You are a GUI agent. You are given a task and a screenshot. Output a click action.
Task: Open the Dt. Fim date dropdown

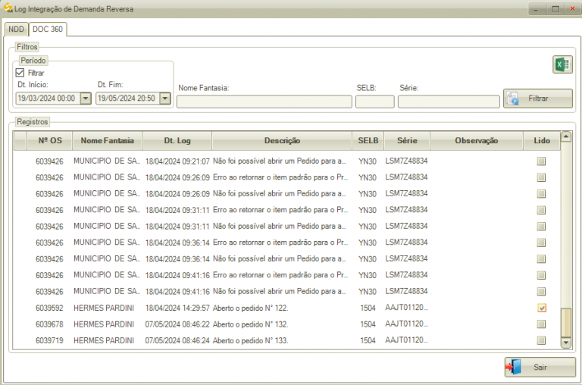pos(164,98)
